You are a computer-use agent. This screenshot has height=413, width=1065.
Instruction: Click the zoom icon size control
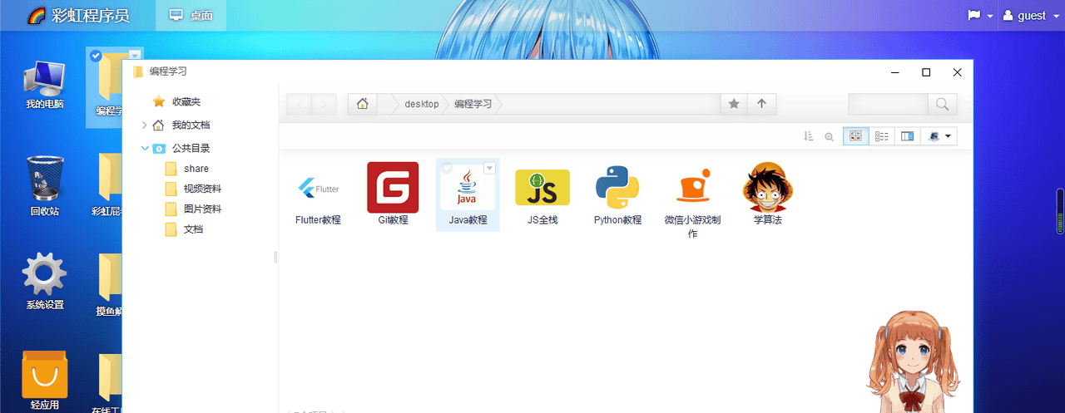pyautogui.click(x=829, y=137)
